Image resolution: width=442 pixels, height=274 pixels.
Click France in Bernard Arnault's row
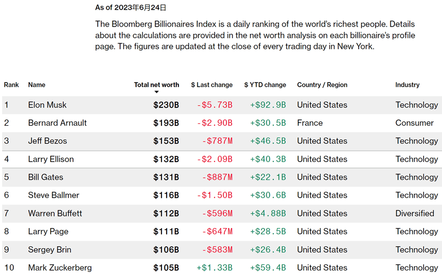point(310,123)
